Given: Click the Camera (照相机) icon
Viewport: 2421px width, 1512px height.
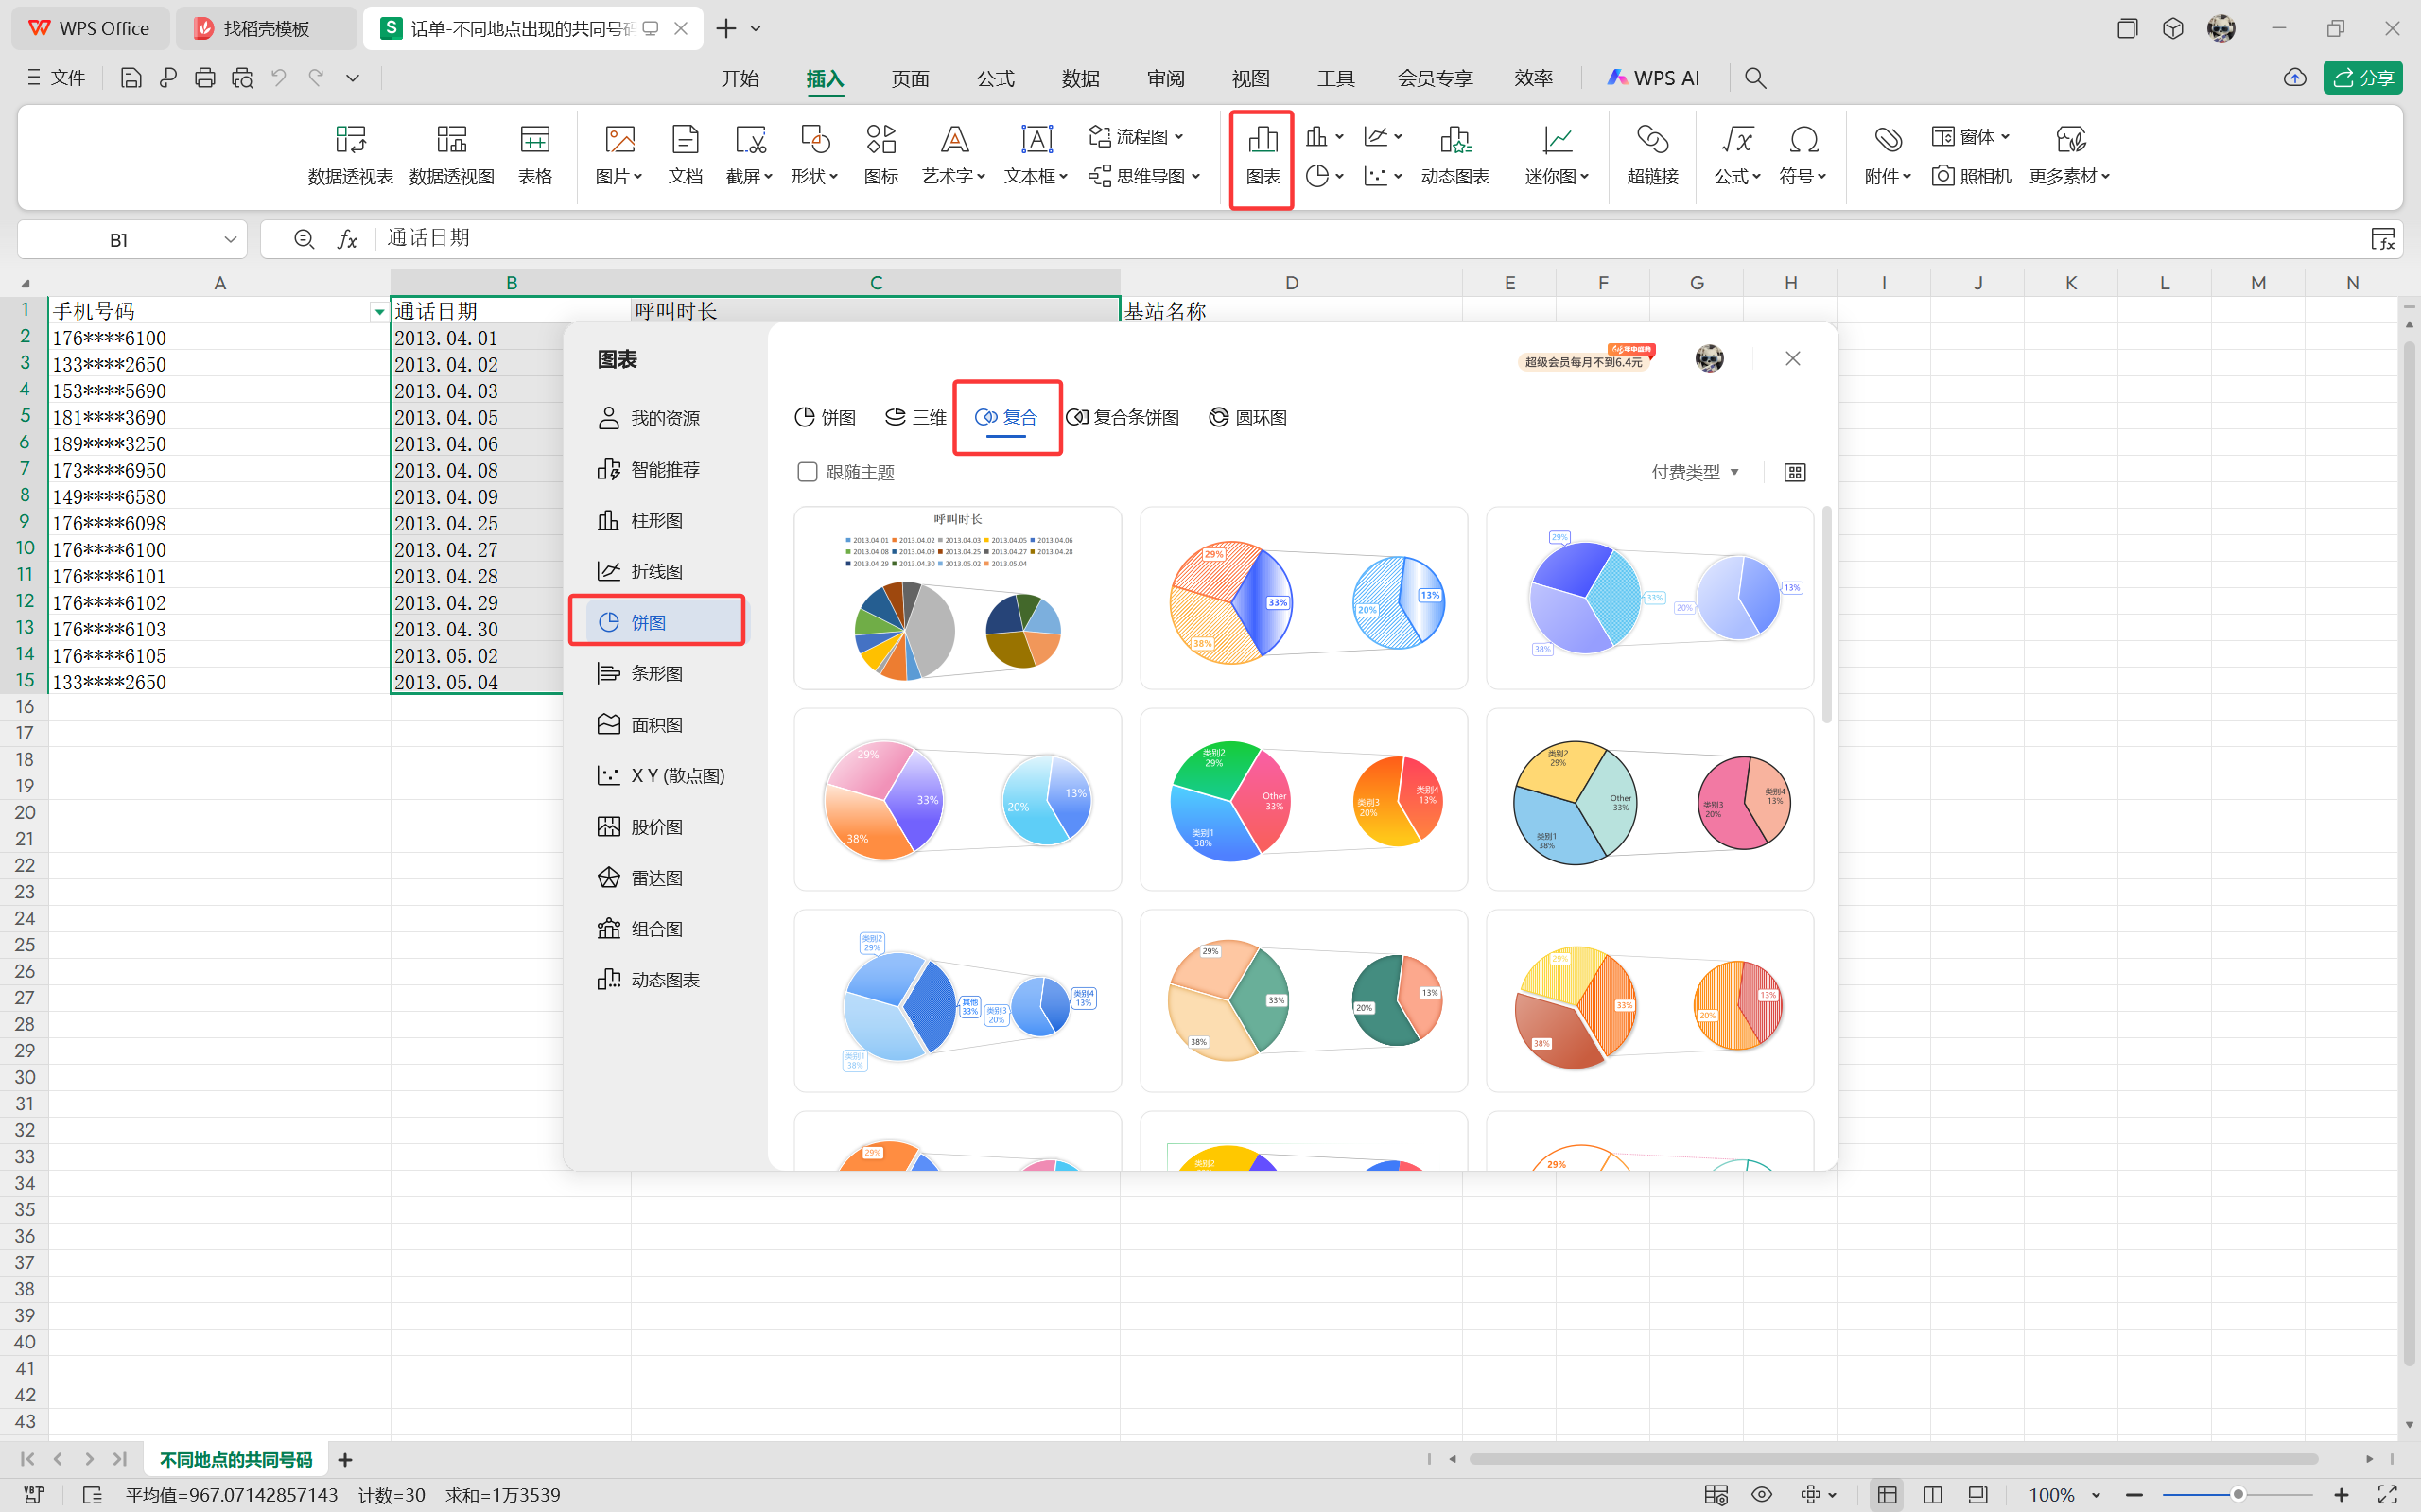Looking at the screenshot, I should 1971,176.
